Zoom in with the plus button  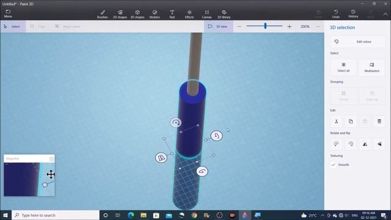tap(289, 26)
